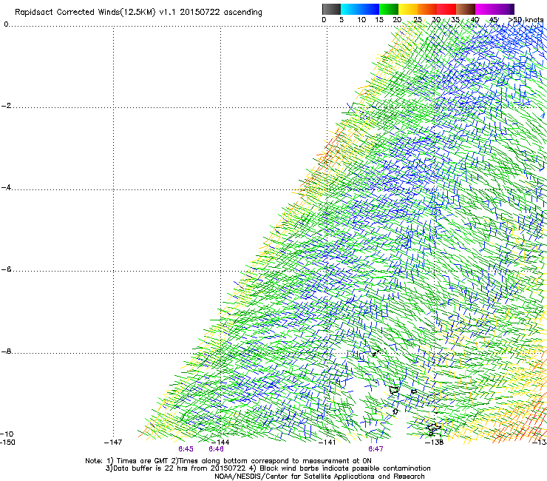
Task: Click the '-4' latitude axis label
Action: point(6,187)
